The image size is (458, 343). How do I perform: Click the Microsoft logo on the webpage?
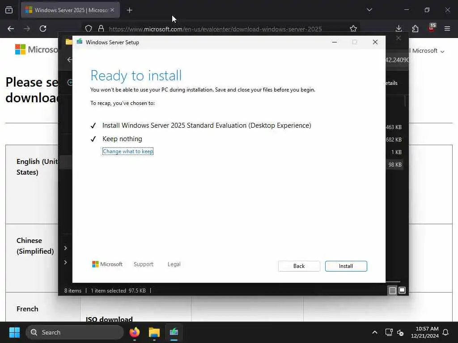36,50
